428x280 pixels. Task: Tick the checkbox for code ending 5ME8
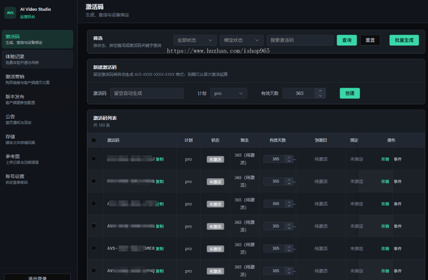(94, 249)
